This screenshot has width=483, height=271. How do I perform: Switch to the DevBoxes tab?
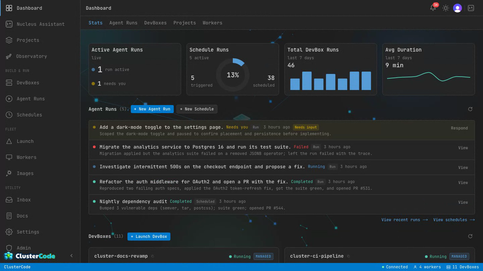tap(155, 23)
